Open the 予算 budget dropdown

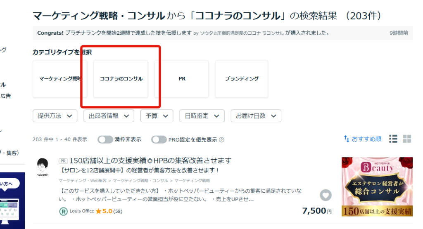157,116
